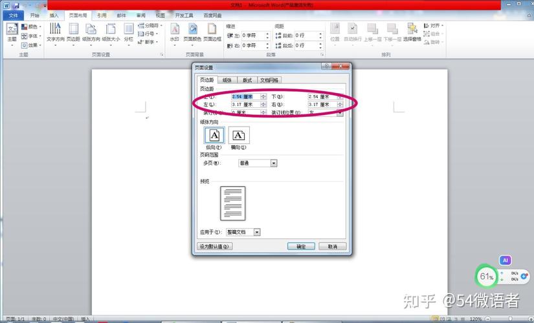Select the 版式 tab in the dialog
This screenshot has height=323, width=534.
point(247,80)
